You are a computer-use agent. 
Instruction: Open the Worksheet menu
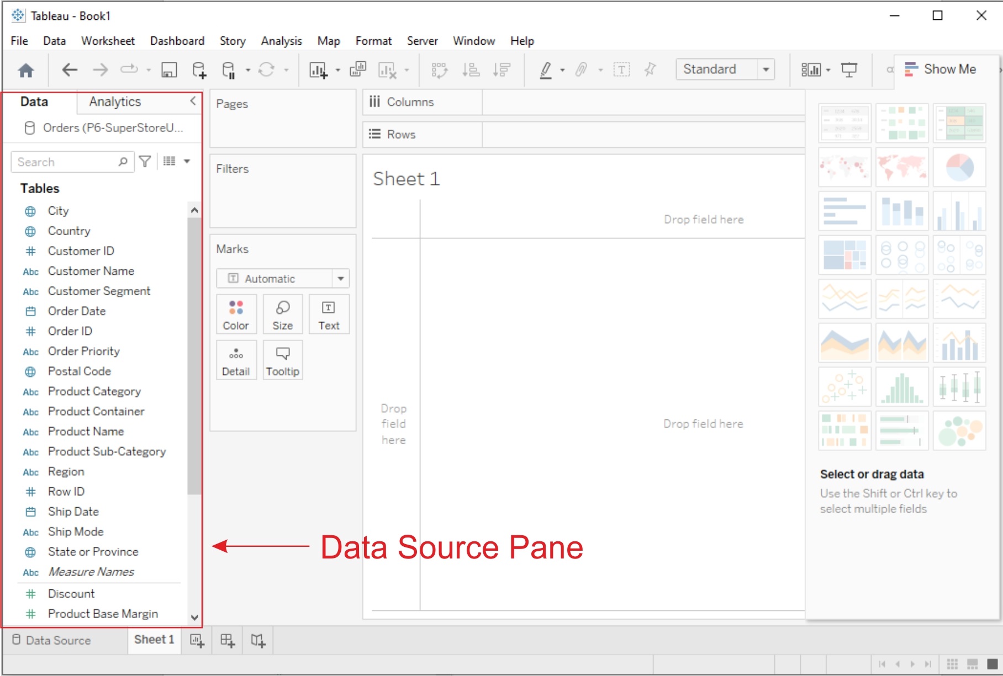tap(108, 41)
